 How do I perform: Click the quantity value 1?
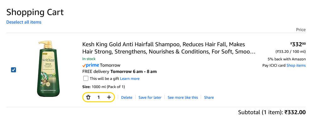[x=99, y=97]
